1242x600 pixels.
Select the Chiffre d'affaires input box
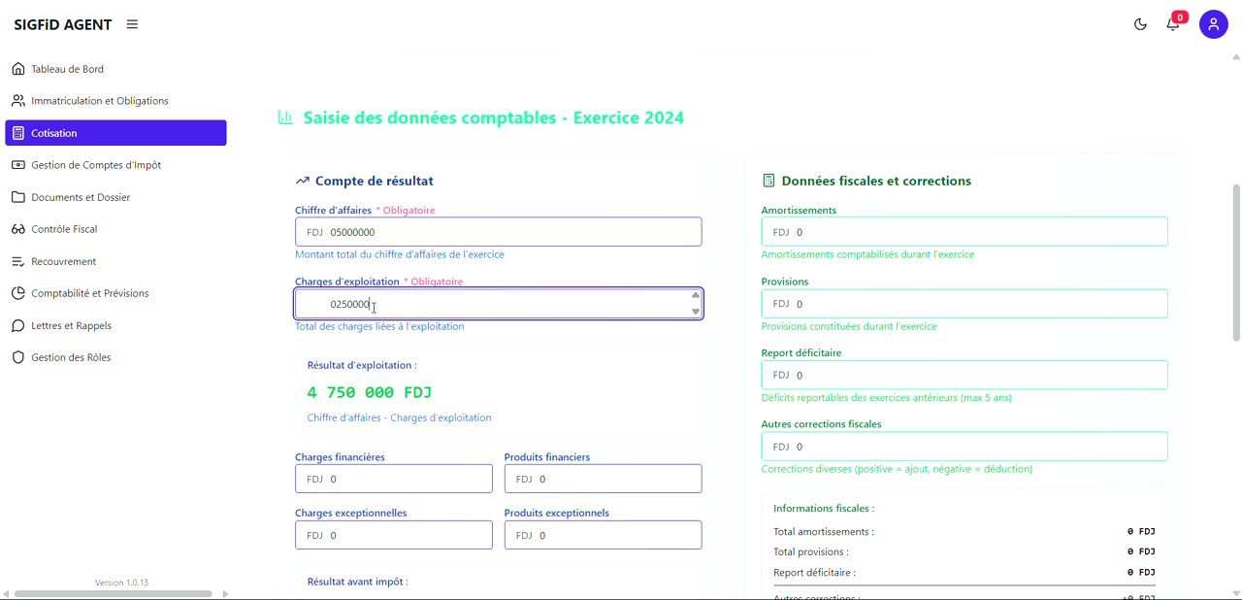coord(498,231)
